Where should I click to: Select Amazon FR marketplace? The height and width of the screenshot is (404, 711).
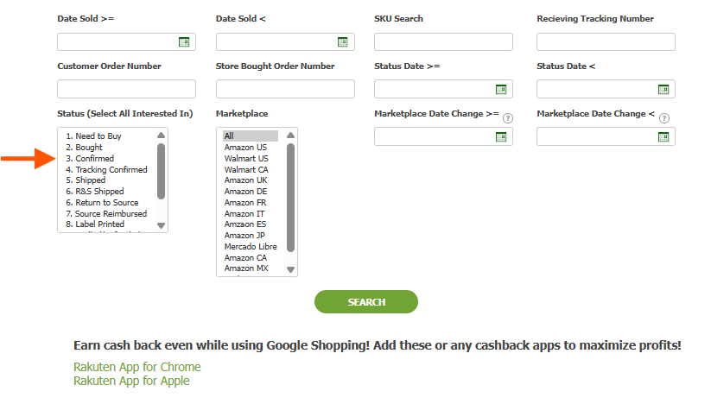click(x=245, y=203)
